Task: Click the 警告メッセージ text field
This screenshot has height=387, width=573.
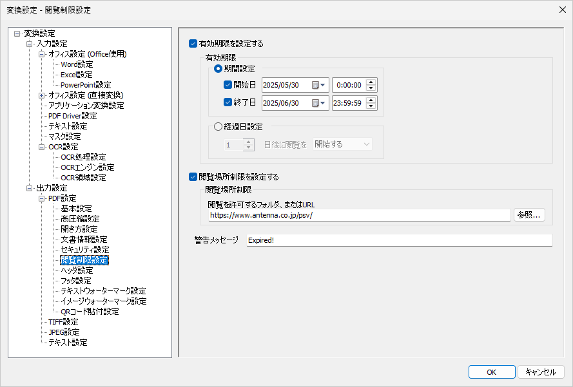Action: (x=399, y=240)
